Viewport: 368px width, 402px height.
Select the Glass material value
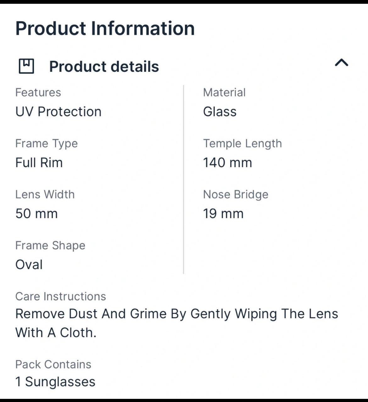point(220,112)
